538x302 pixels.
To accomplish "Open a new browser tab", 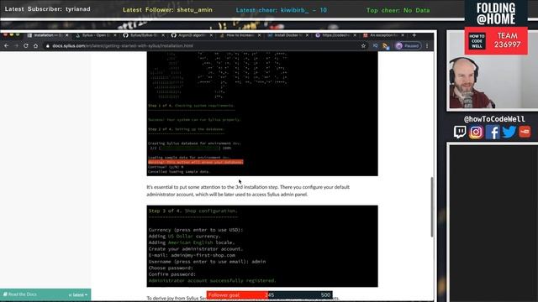I will pos(414,35).
